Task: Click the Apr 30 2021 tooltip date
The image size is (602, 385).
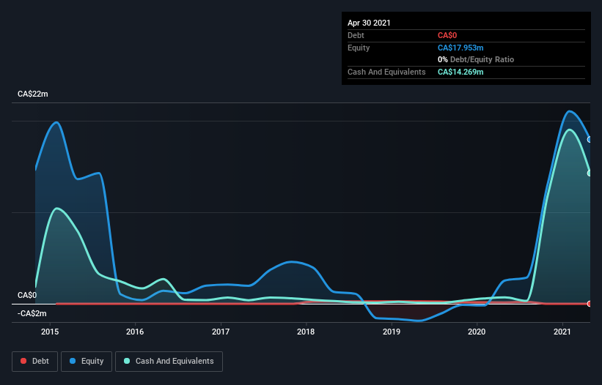Action: [x=369, y=23]
